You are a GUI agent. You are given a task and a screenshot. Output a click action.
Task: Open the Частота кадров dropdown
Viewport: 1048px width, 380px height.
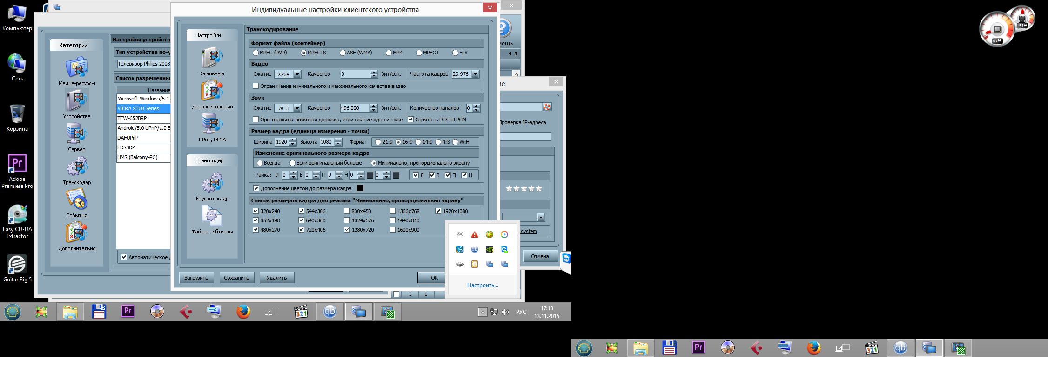475,74
